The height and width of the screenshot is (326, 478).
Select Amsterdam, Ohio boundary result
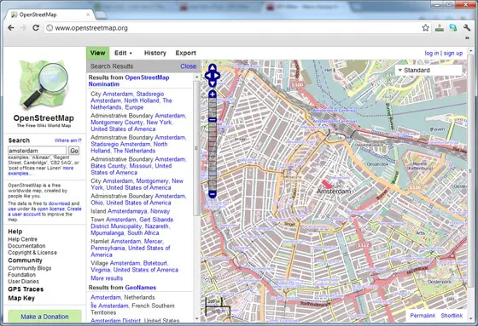(x=137, y=199)
